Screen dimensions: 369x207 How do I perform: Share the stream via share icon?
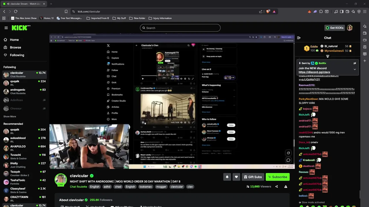276,187
